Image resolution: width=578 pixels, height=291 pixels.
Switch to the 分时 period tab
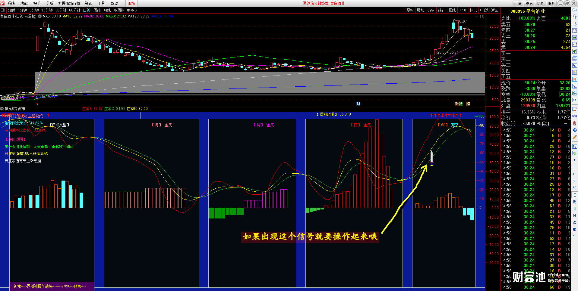click(11, 10)
